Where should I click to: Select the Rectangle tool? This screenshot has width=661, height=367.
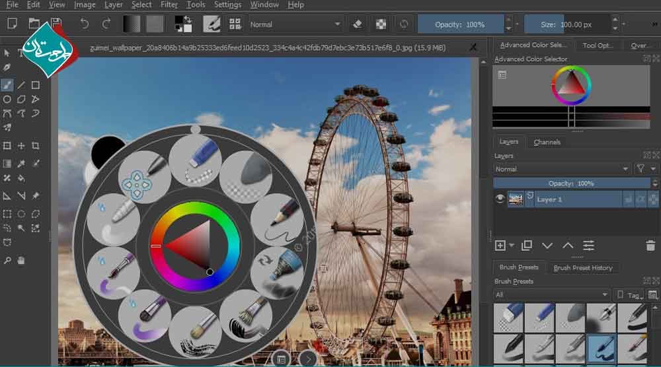36,85
